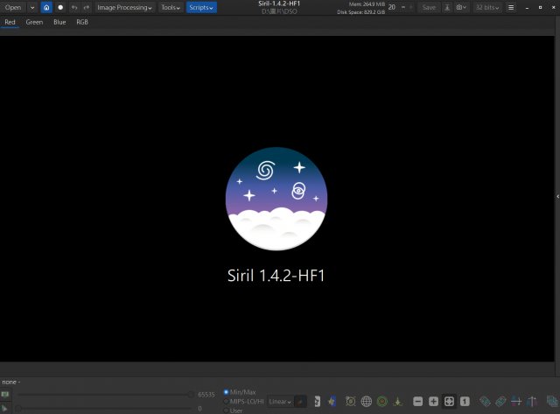This screenshot has width=560, height=414.
Task: Click the Disk Space status text
Action: tap(361, 12)
